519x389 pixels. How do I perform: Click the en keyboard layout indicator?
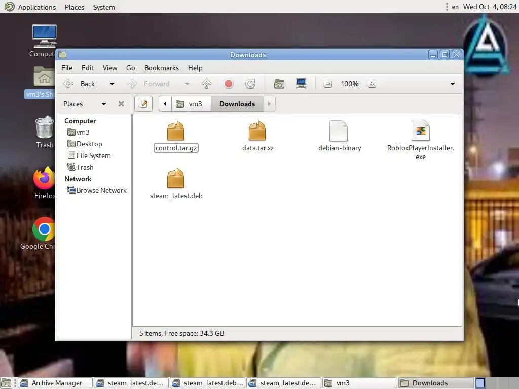click(455, 7)
